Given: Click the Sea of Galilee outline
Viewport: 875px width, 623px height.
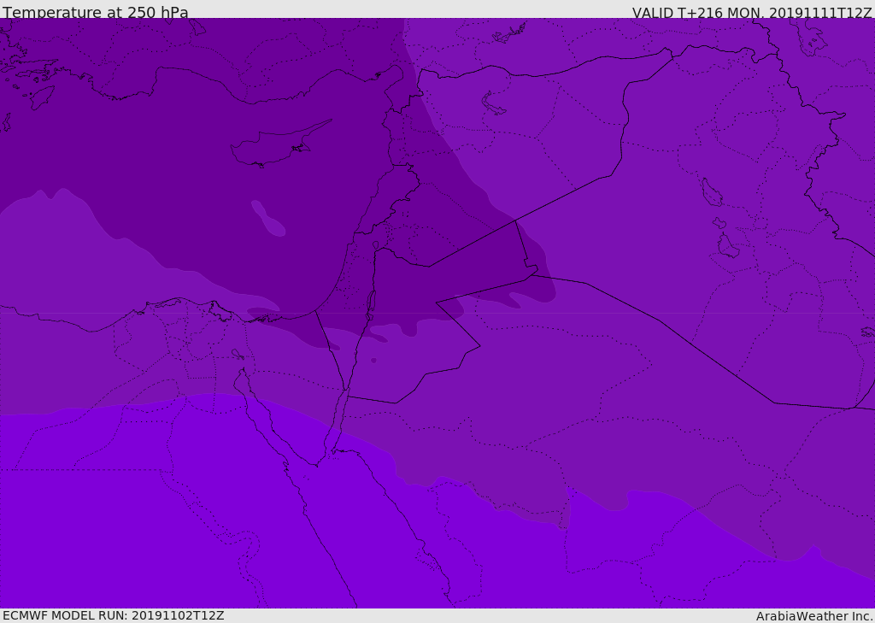Looking at the screenshot, I should (x=375, y=245).
